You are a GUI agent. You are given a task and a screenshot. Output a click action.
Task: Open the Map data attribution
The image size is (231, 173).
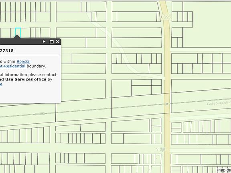pyautogui.click(x=224, y=170)
